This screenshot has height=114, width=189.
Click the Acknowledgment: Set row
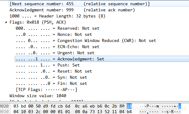tap(102, 59)
